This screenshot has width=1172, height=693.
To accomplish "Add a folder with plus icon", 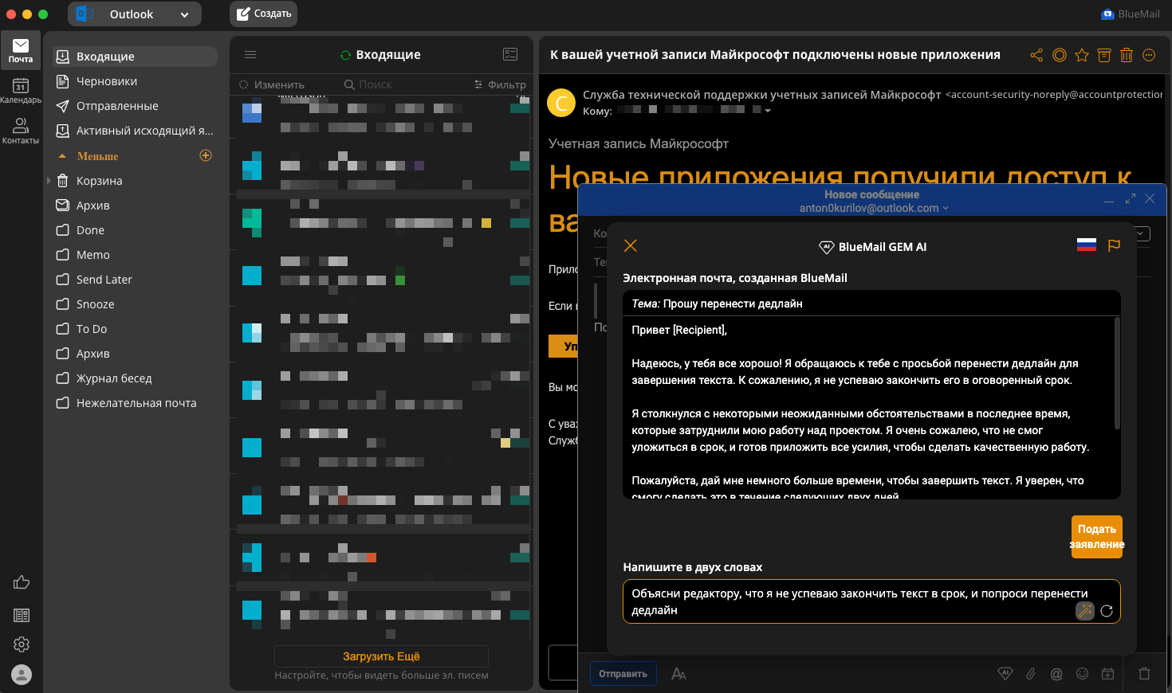I will tap(206, 155).
